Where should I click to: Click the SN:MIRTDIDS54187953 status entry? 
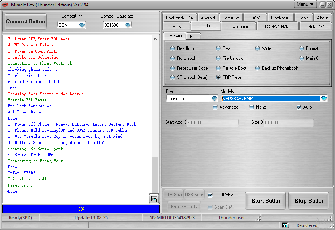click(x=172, y=218)
